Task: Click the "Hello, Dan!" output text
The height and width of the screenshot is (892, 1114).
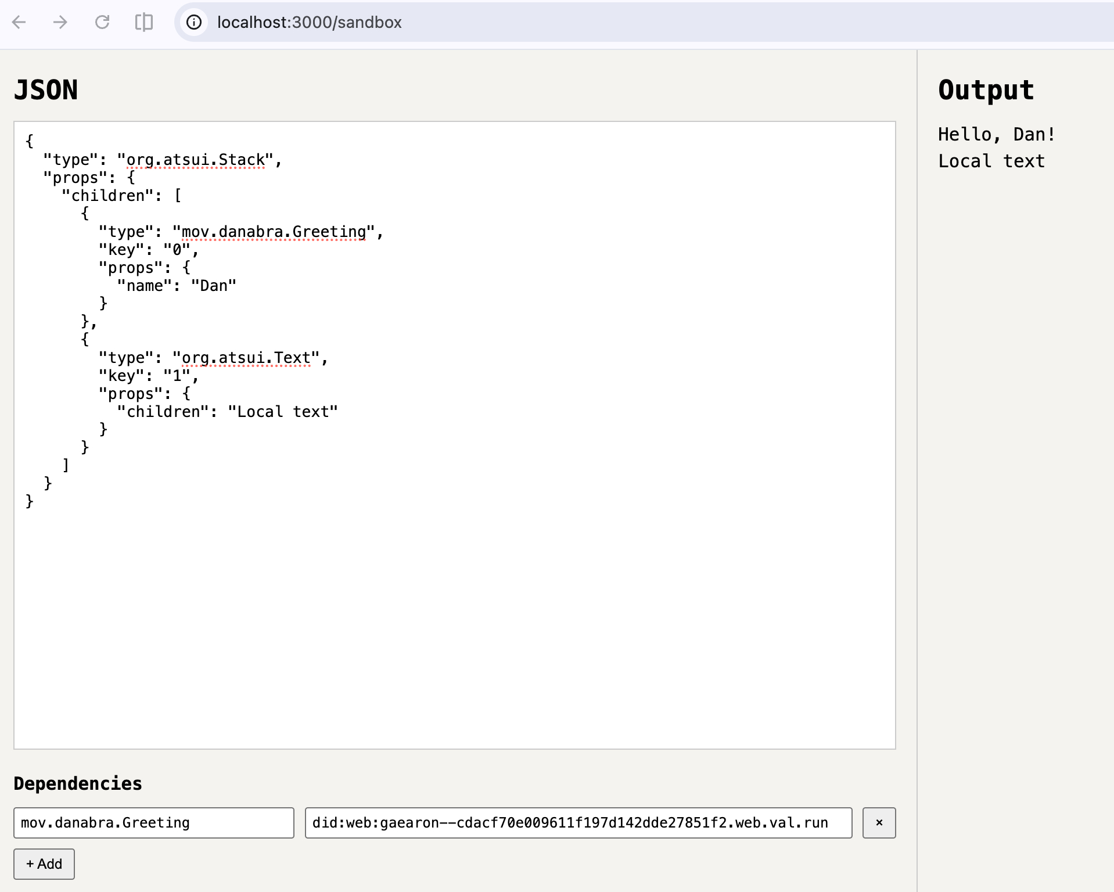Action: (x=996, y=134)
